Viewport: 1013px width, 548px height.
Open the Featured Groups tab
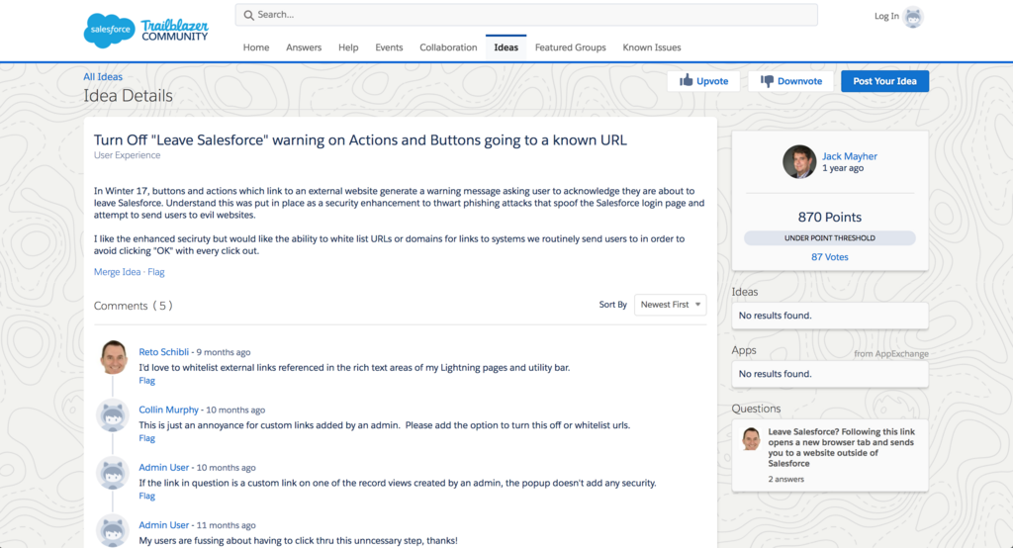(571, 47)
